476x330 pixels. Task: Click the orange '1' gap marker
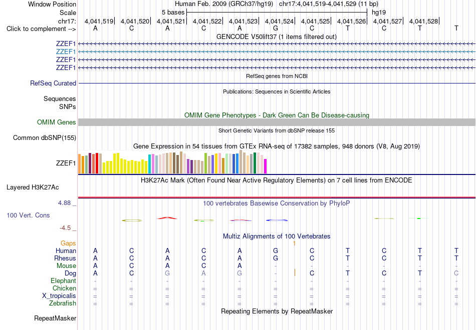(294, 243)
